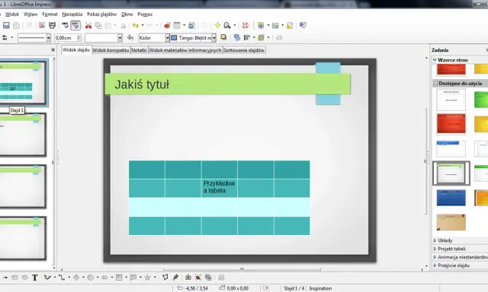Print the file using the printer icon
Image resolution: width=488 pixels, height=292 pixels.
[x=53, y=25]
